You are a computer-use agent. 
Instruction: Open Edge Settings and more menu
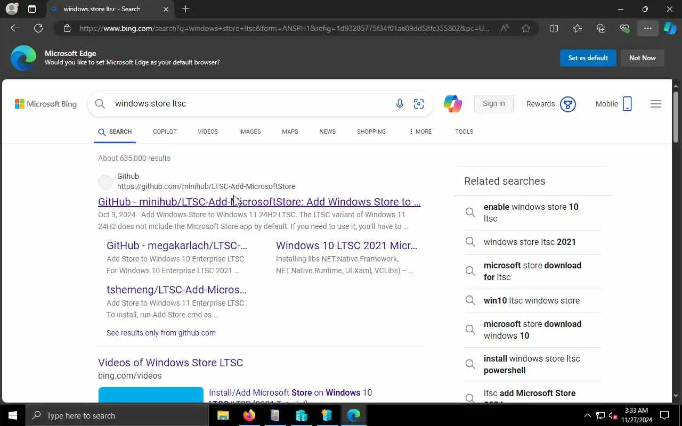(x=648, y=28)
